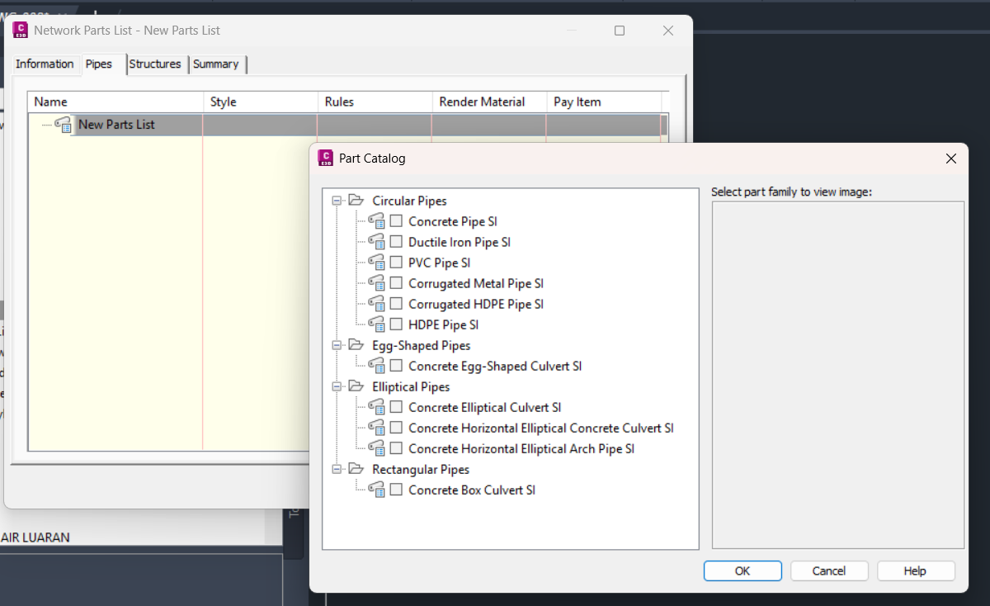
Task: Click Cancel in the Part Catalog dialog
Action: click(x=829, y=570)
